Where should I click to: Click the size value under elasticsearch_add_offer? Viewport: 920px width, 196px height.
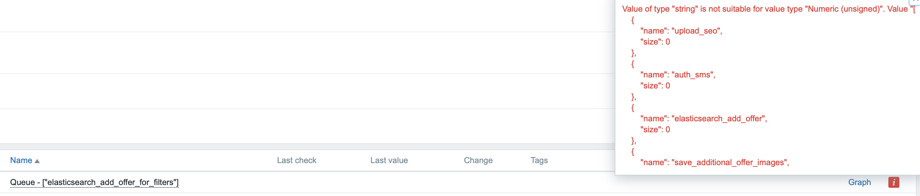coord(668,130)
